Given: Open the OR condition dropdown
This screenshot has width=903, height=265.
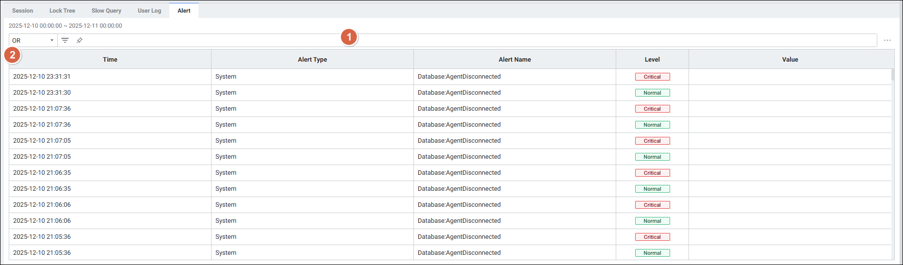Looking at the screenshot, I should [33, 40].
